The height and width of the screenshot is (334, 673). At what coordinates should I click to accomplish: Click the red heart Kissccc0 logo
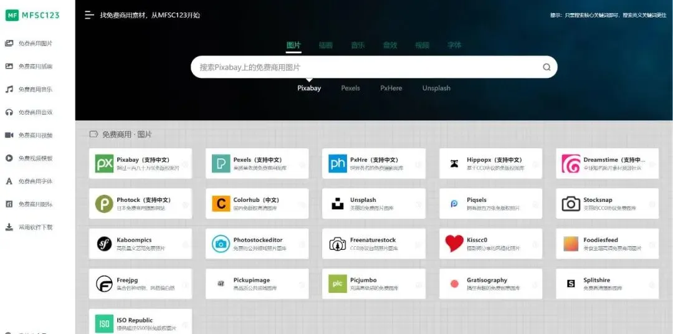(x=454, y=244)
